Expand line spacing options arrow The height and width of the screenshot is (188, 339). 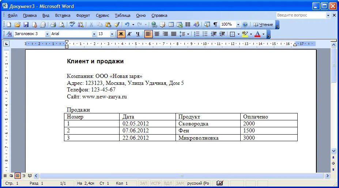188,34
